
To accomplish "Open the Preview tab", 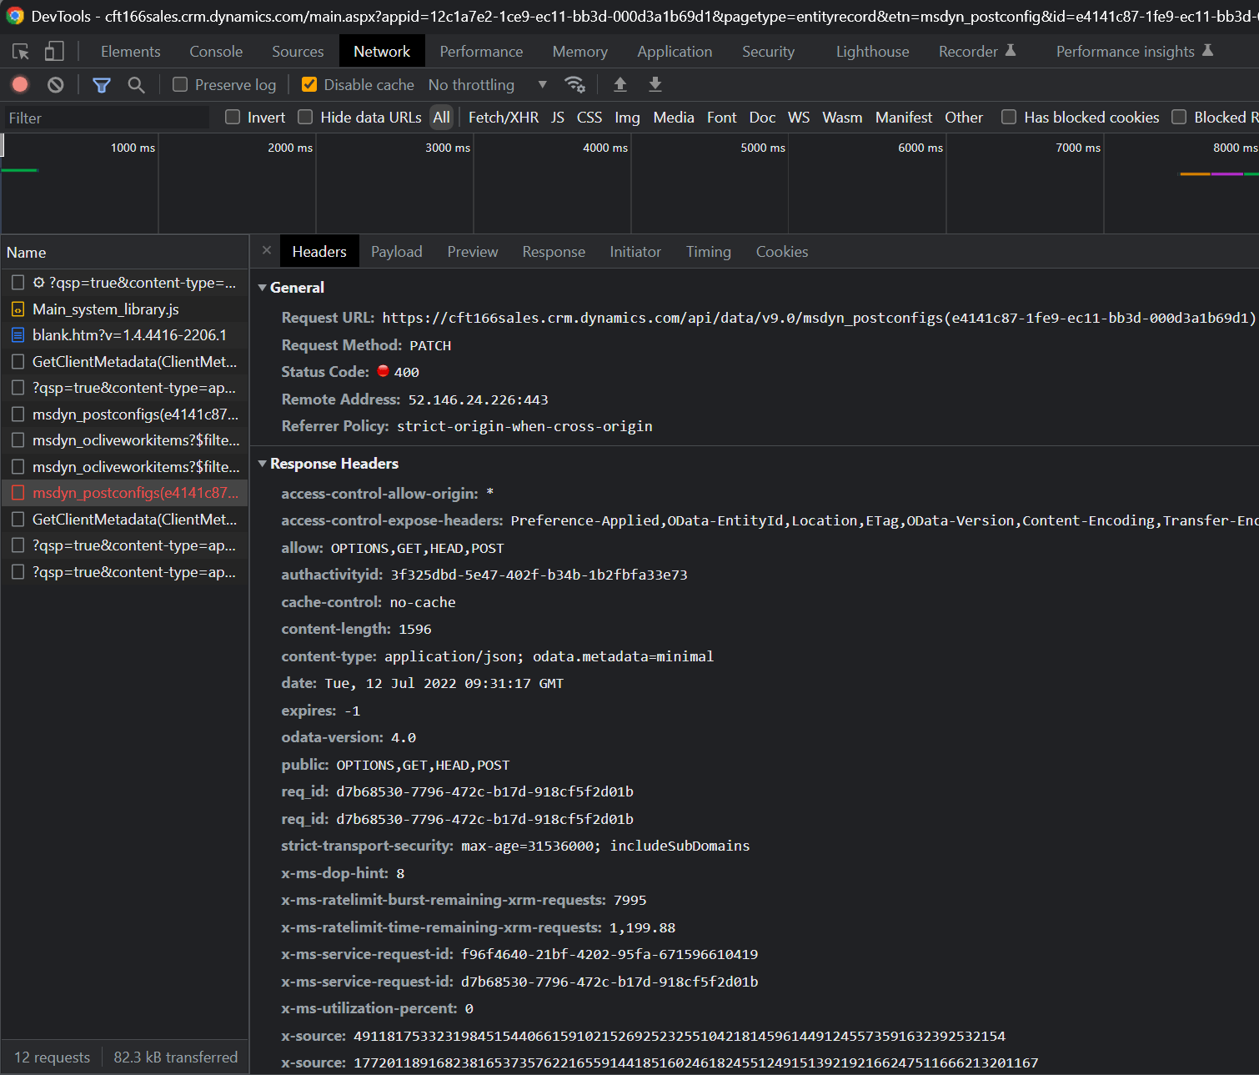I will point(473,251).
